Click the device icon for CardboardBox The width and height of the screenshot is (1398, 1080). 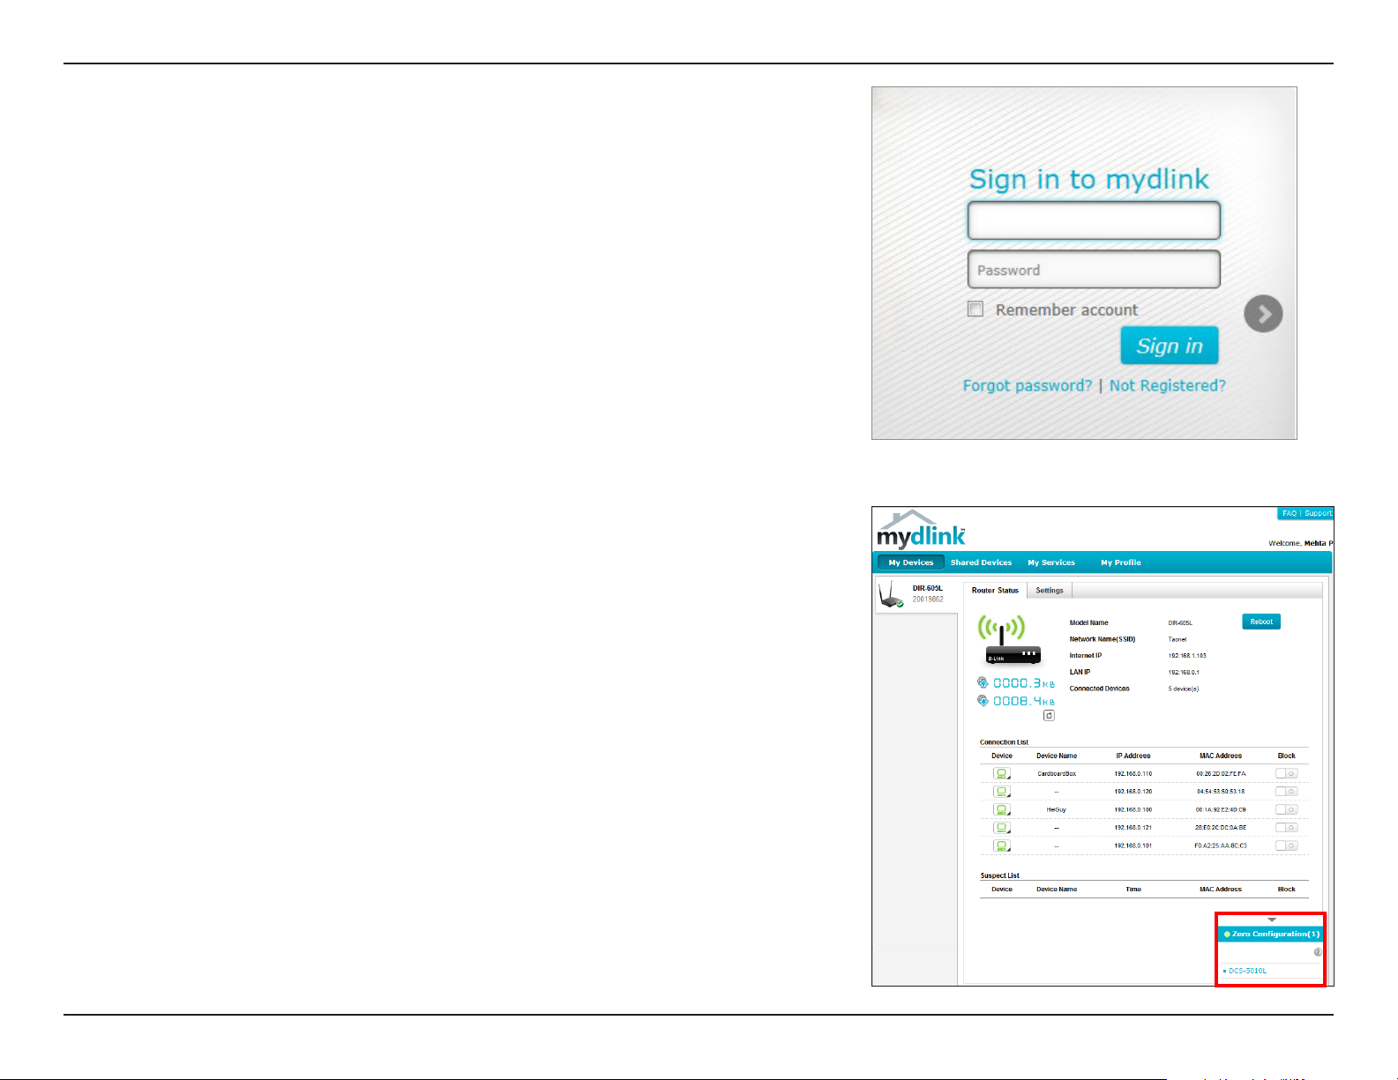pos(1002,773)
